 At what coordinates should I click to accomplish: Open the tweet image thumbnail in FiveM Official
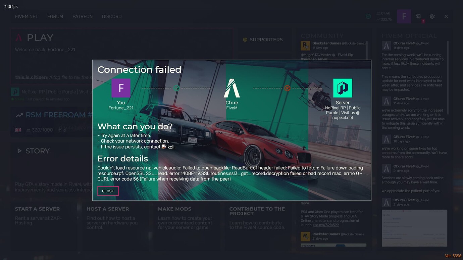(x=414, y=228)
